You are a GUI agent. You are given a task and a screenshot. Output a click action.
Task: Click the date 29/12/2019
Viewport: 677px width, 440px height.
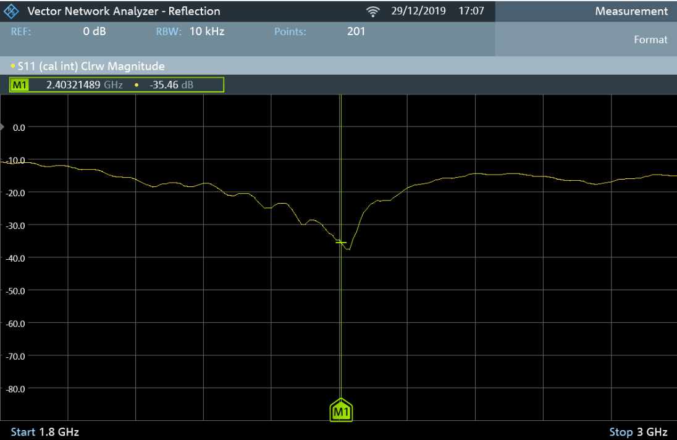[418, 10]
